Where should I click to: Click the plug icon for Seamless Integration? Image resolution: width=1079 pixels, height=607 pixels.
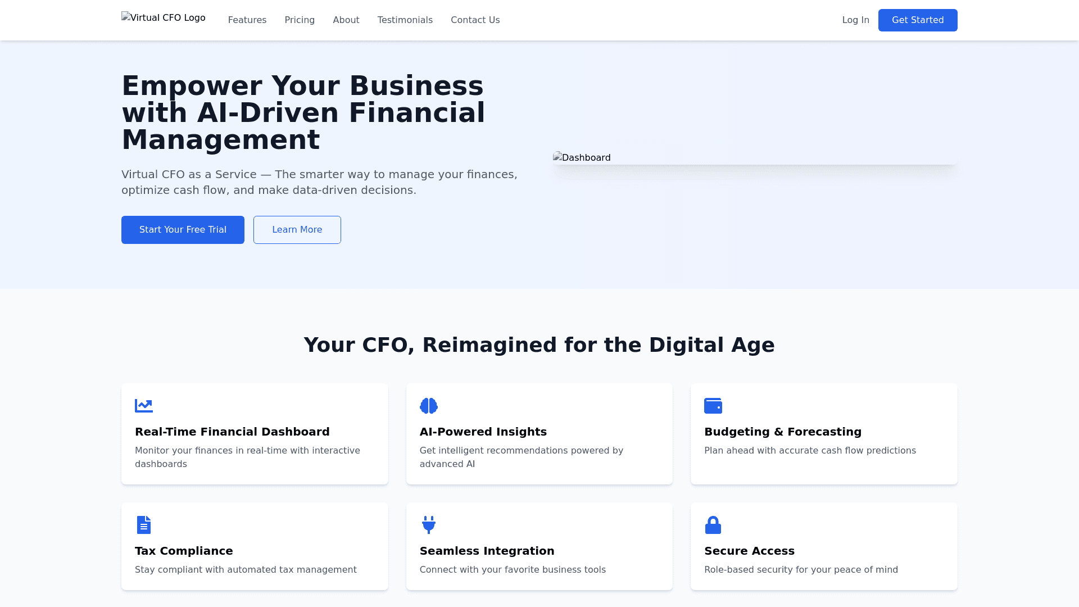pos(429,525)
